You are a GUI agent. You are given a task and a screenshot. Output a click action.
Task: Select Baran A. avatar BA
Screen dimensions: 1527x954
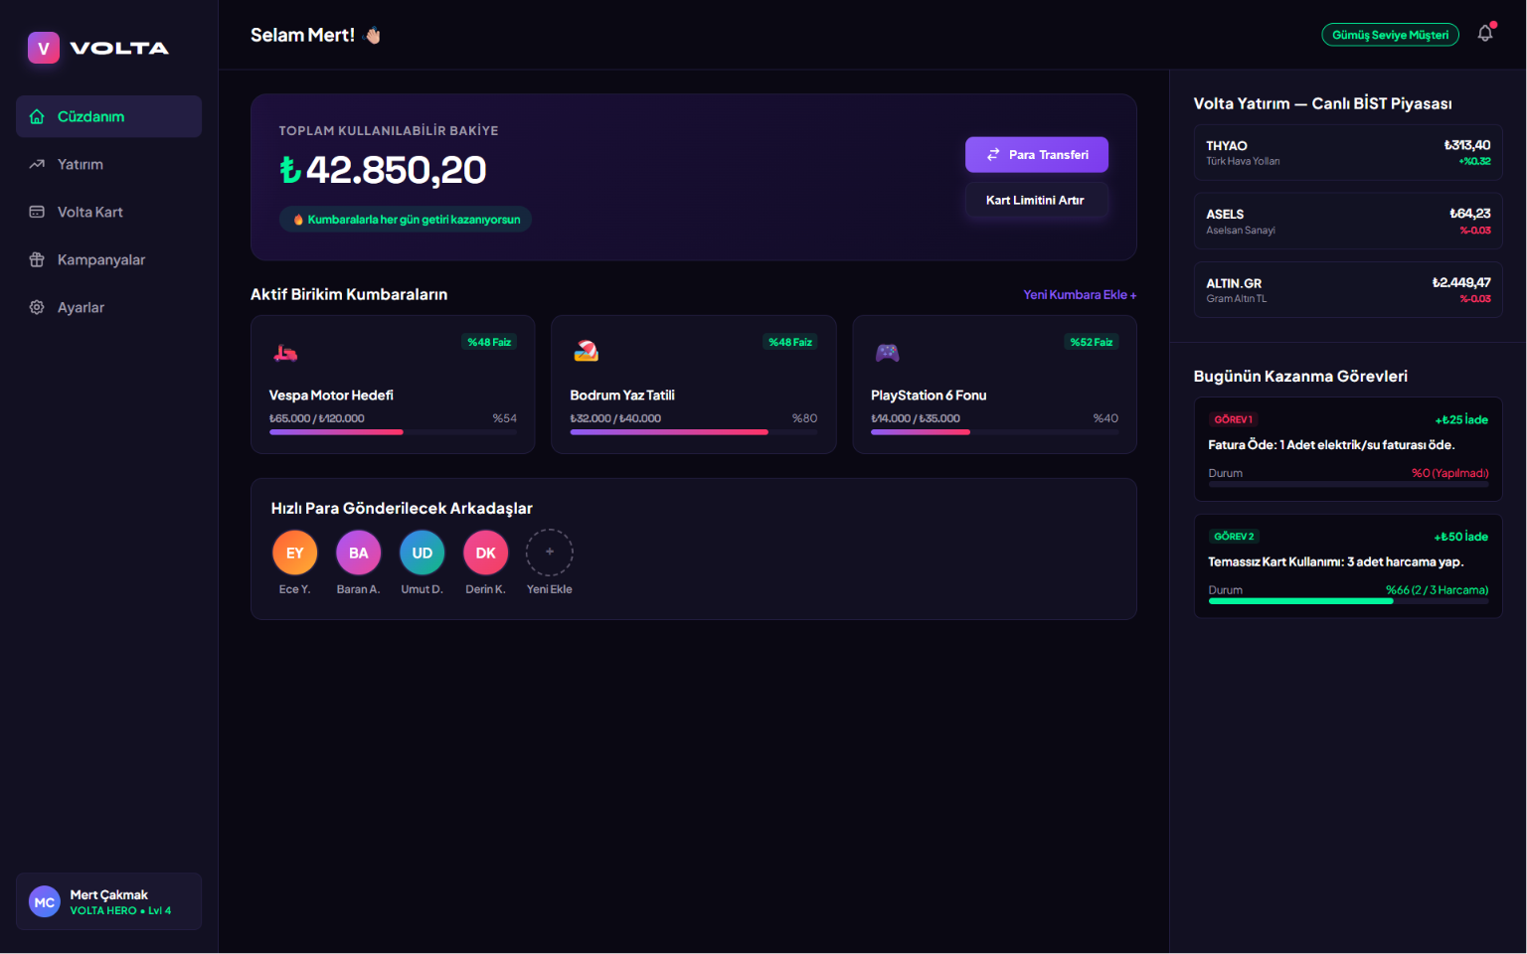pyautogui.click(x=359, y=553)
